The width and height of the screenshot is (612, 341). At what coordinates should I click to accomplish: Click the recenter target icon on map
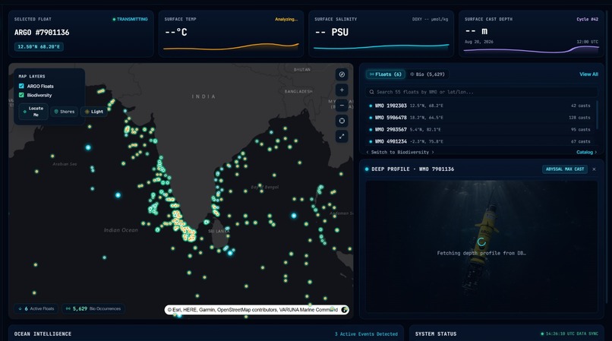pyautogui.click(x=342, y=121)
